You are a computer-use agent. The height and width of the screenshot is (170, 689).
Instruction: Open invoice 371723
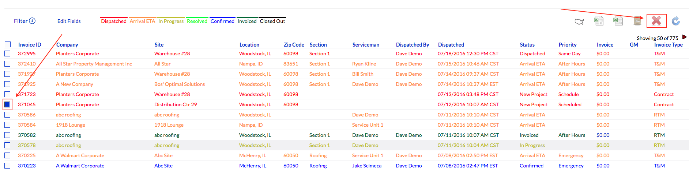click(27, 94)
